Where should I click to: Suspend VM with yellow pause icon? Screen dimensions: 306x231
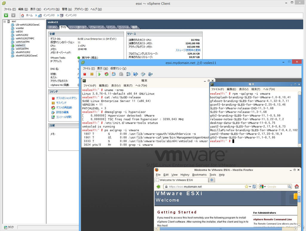[92, 74]
